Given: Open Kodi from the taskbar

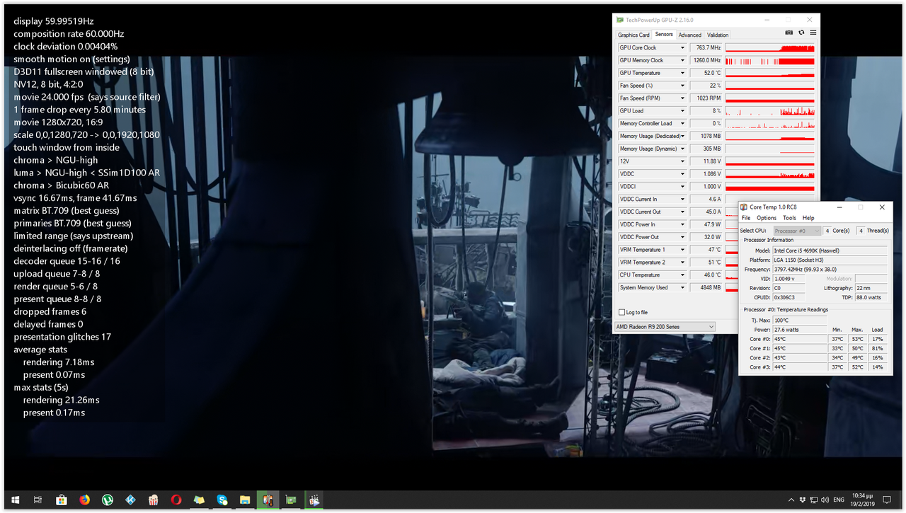Looking at the screenshot, I should [x=130, y=500].
